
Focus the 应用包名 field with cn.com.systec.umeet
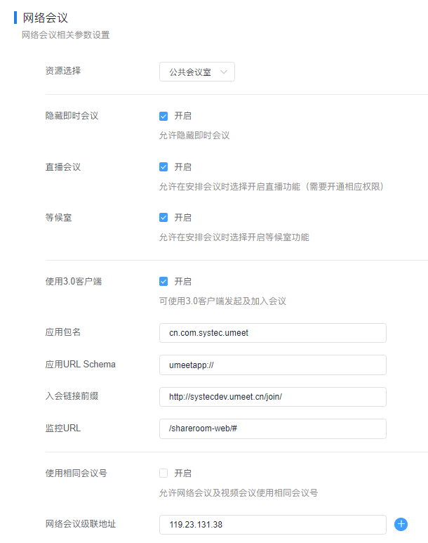coord(272,333)
